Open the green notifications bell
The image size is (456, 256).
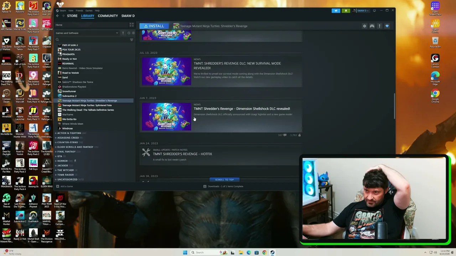[346, 11]
